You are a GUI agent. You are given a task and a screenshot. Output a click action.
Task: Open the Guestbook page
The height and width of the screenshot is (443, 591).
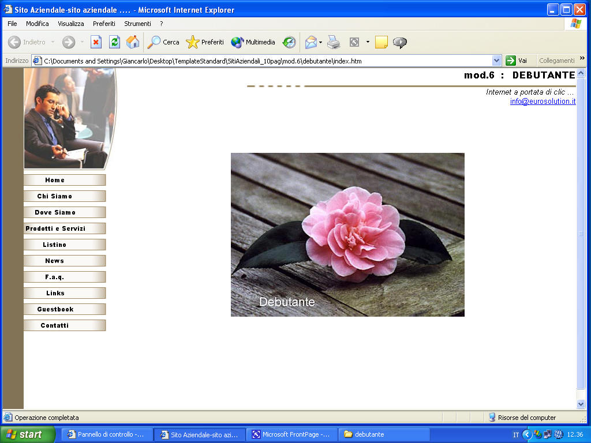[x=65, y=309]
